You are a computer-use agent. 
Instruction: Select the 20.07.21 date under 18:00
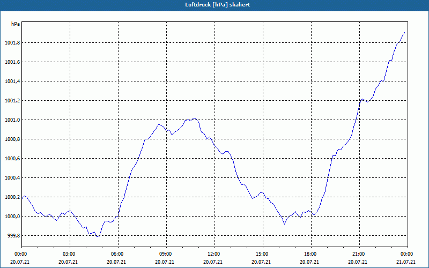point(309,262)
